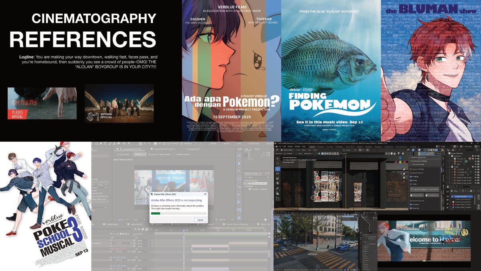Viewport: 481px width, 271px height.
Task: Pick the Selection arrow tool in After Effects
Action: click(x=156, y=143)
